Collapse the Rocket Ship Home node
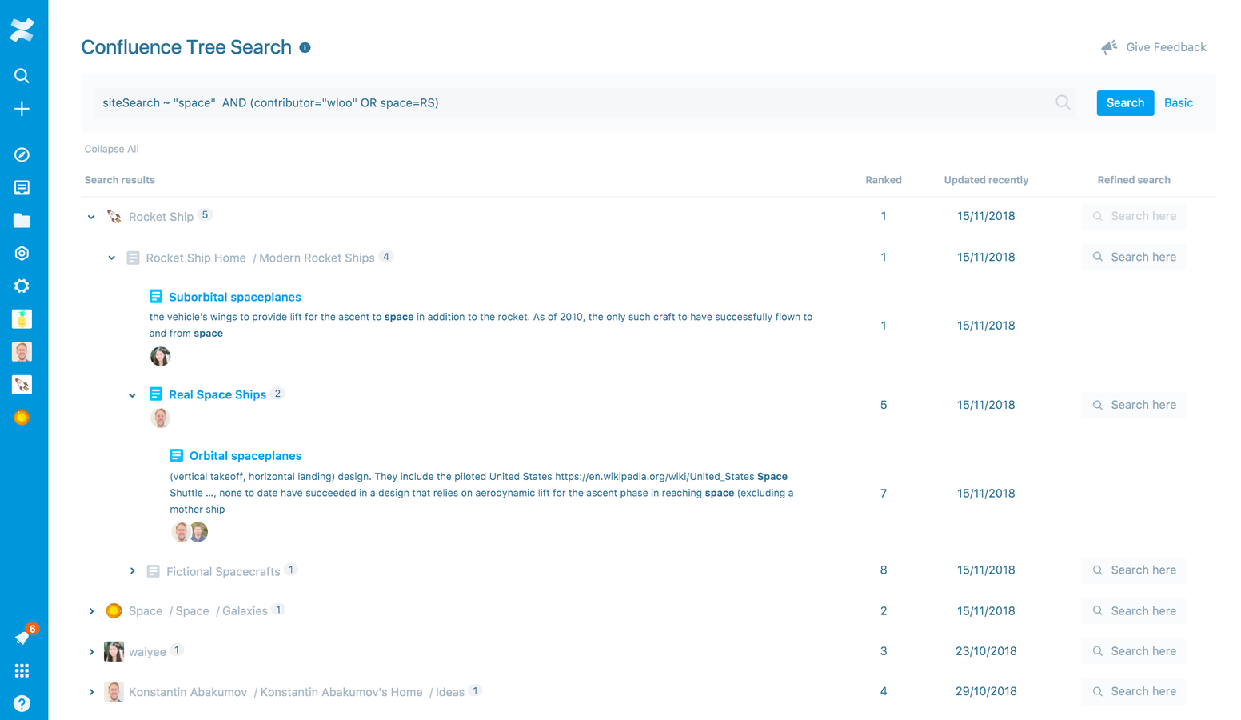Screen dimensions: 1241x720 pos(112,258)
